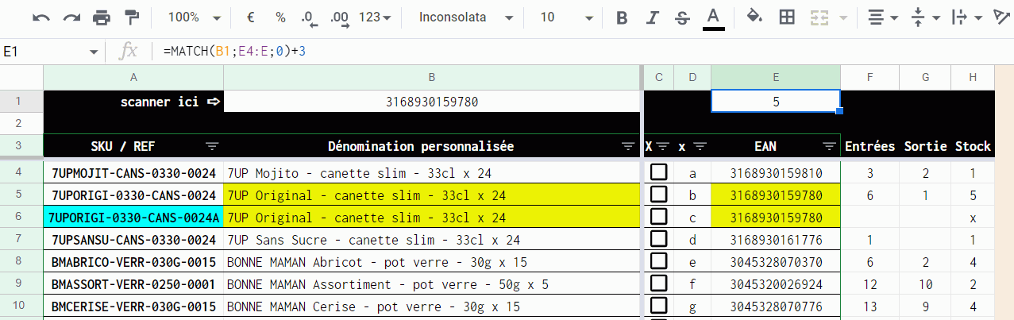Open the EAN column filter
Screen dimensions: 1014x320
click(829, 146)
